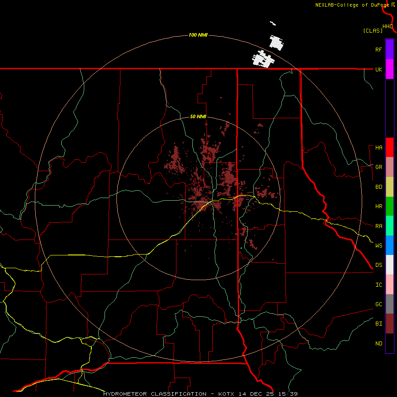The height and width of the screenshot is (397, 397).
Task: Click the '14 DEC 25' date text
Action: [x=256, y=394]
